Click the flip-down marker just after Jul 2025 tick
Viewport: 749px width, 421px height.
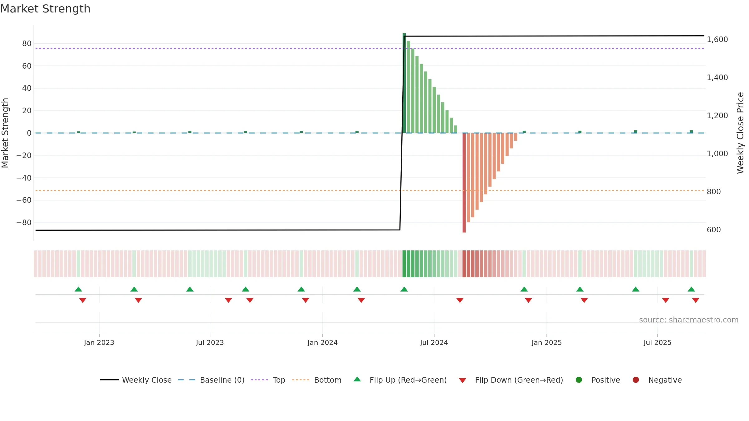pos(666,300)
